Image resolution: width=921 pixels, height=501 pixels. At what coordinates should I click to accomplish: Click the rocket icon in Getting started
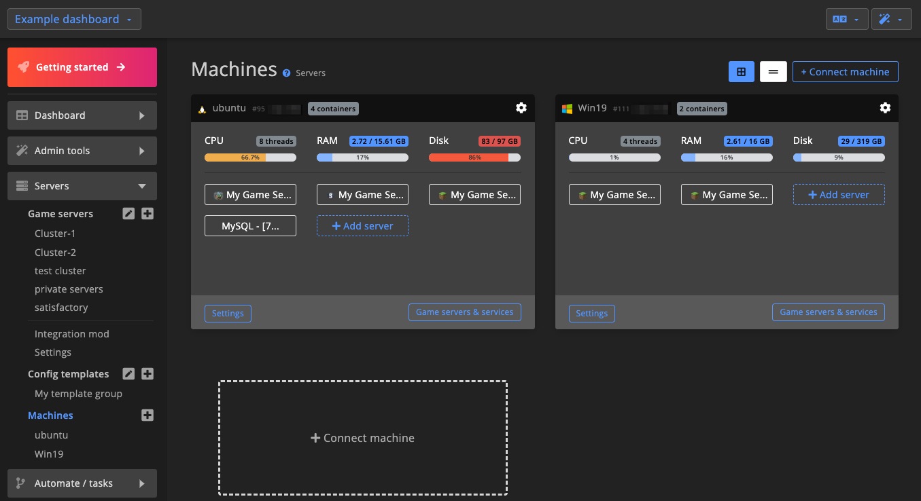tap(24, 67)
